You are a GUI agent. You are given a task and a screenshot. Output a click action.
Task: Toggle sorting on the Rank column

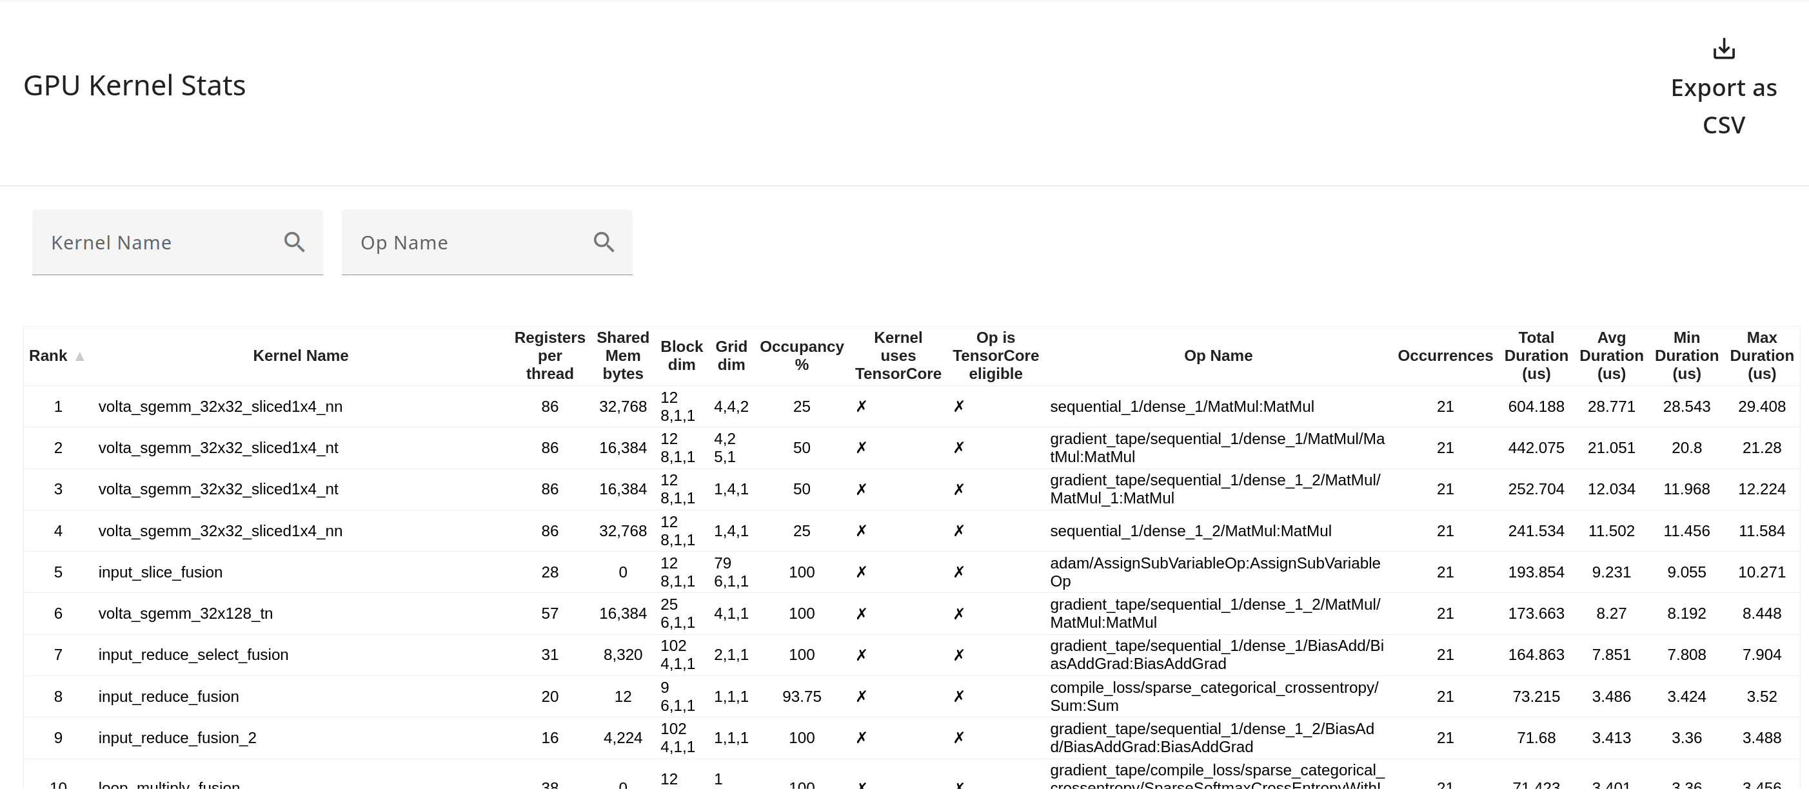tap(49, 356)
